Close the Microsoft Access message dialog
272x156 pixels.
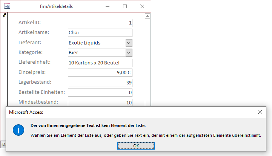pos(260,112)
